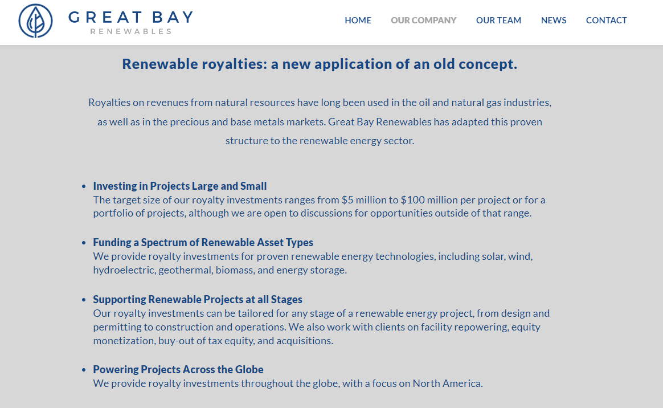Screen dimensions: 663x408
Task: Click the line starting 'as well as in the precious'
Action: pyautogui.click(x=320, y=122)
